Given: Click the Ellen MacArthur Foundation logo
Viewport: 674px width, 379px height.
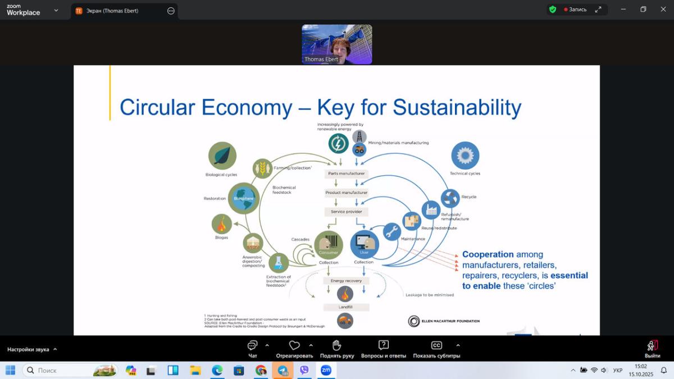Looking at the screenshot, I should 444,321.
